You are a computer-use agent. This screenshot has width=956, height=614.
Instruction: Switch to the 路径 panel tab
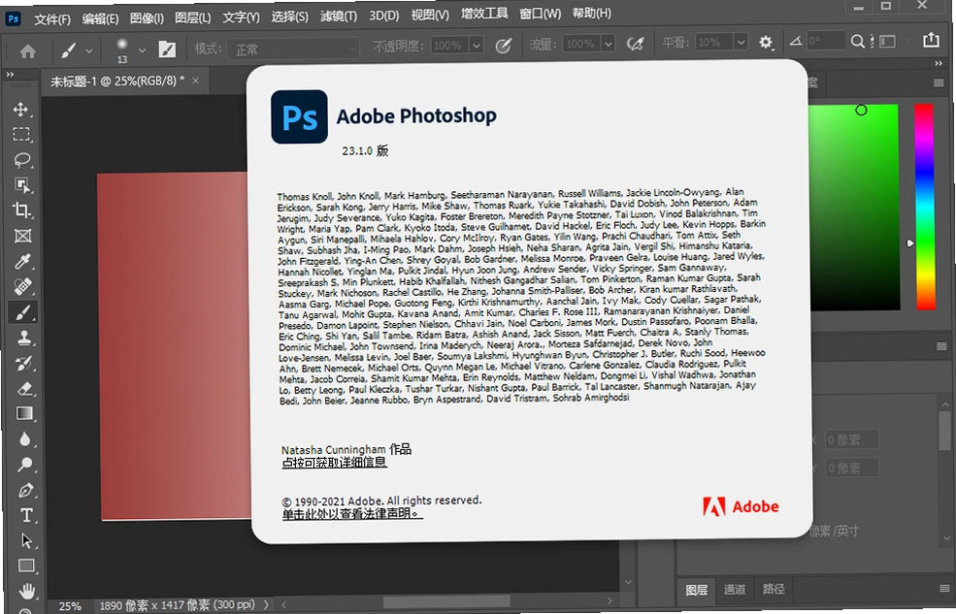pos(774,589)
